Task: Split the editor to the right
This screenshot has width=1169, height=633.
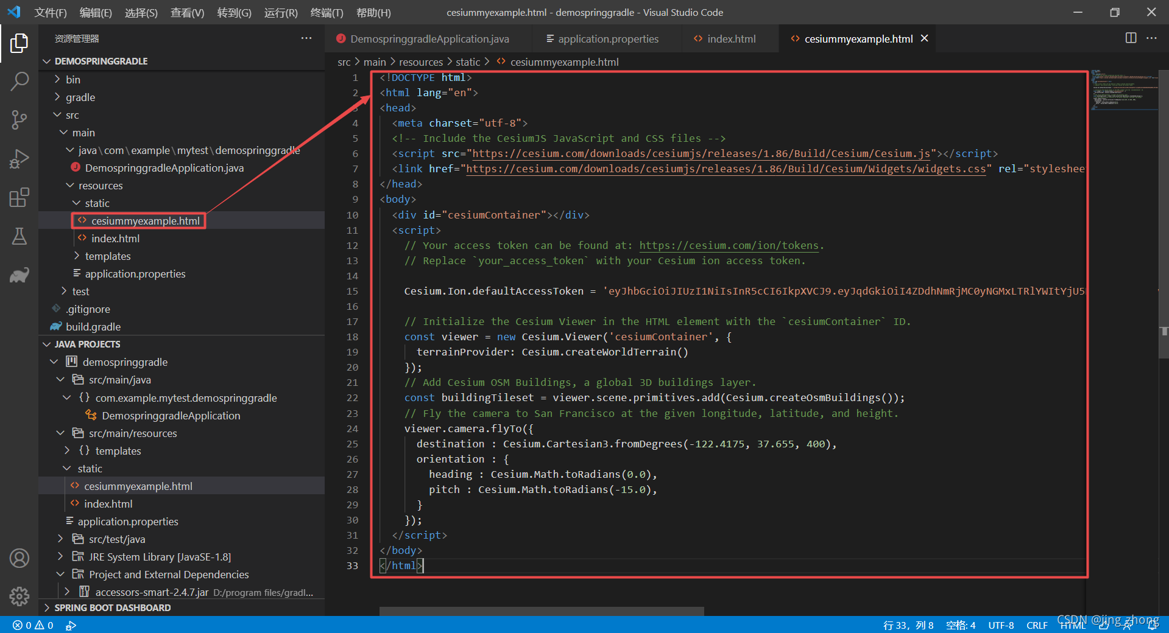Action: tap(1131, 38)
